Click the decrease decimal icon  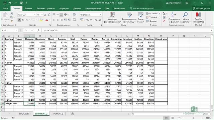click(x=100, y=20)
